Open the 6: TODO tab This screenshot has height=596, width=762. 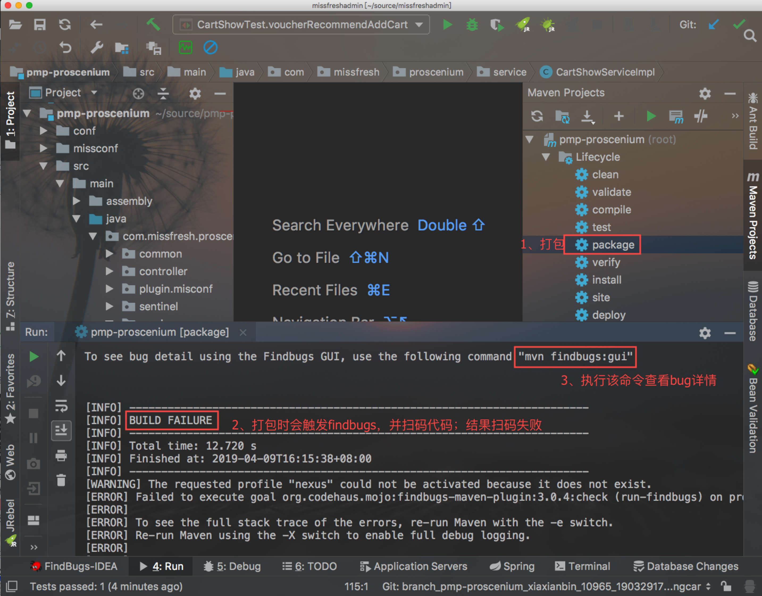pos(309,566)
